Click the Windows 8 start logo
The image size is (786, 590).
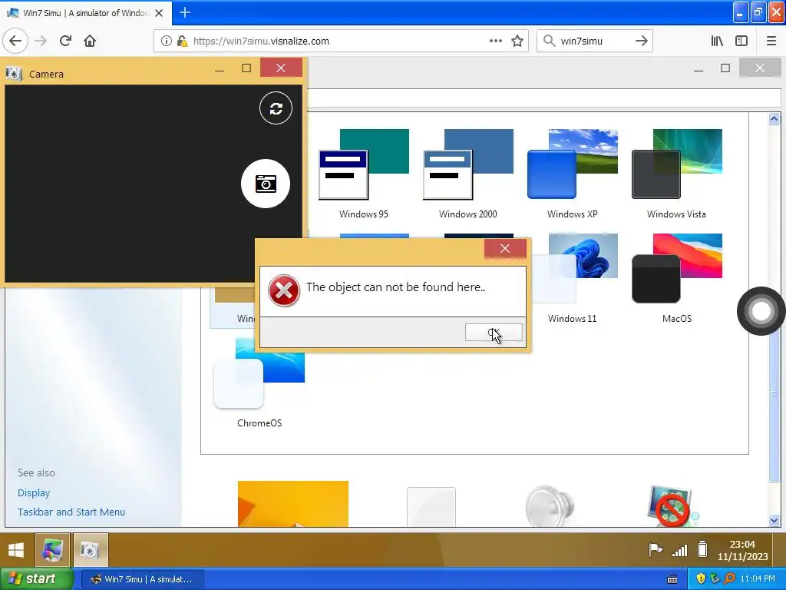[x=16, y=550]
